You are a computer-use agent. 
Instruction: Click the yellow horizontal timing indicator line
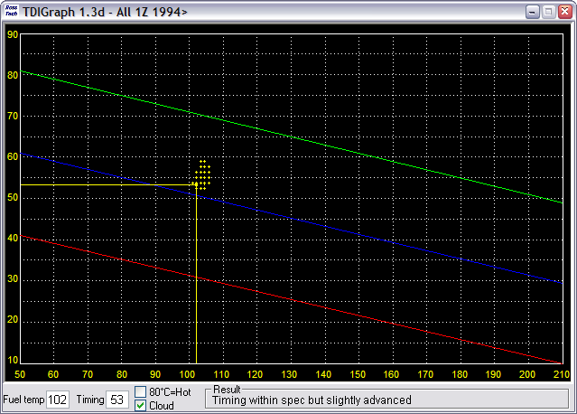click(99, 184)
